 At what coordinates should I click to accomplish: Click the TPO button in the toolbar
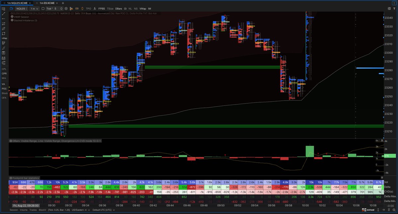tap(89, 9)
